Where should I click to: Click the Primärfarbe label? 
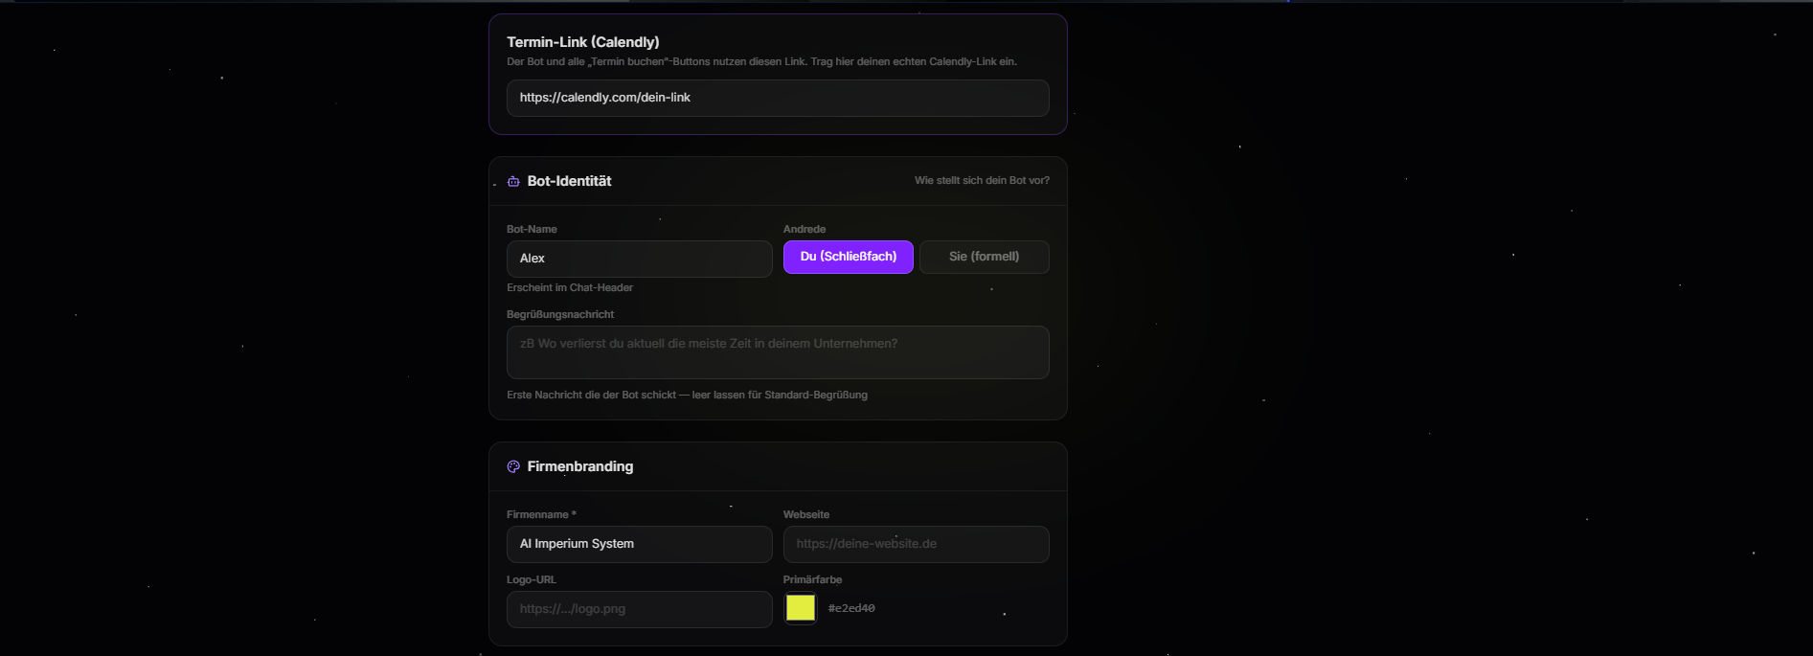812,579
